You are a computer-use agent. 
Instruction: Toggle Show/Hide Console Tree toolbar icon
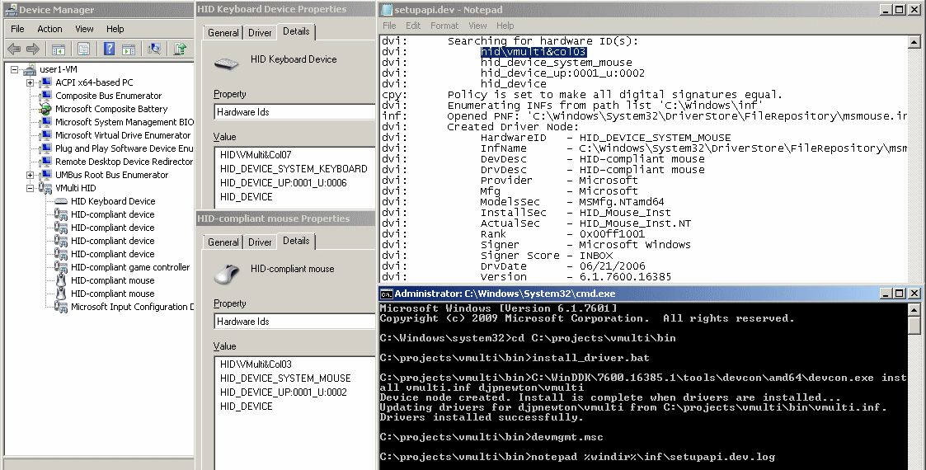point(59,49)
